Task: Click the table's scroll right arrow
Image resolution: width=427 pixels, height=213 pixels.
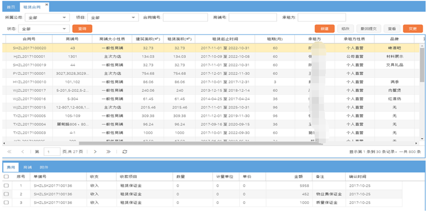Action: tap(417, 143)
